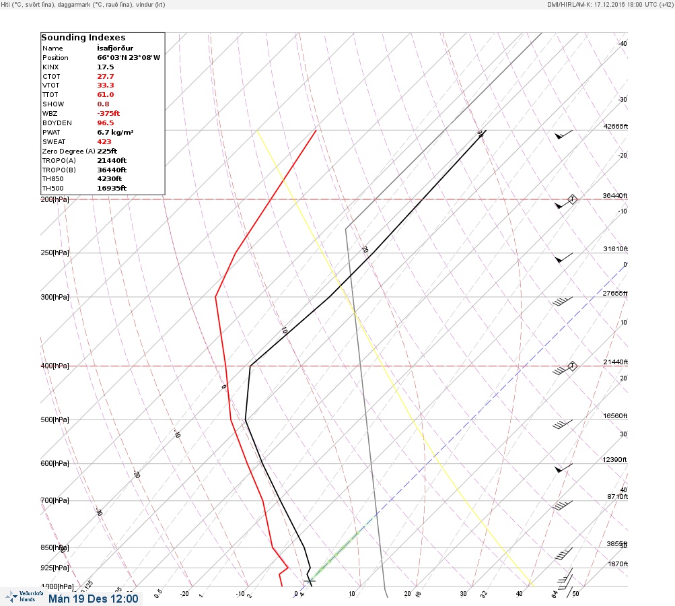This screenshot has height=606, width=675.
Task: Select the station name Ísafjörður
Action: click(x=115, y=48)
